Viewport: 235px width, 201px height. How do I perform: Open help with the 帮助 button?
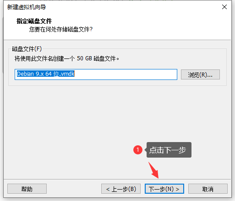[x=27, y=189]
